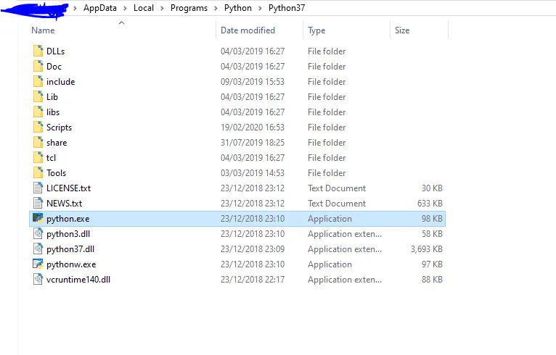Click the Application type of pythonw.exe
Screen dimensions: 556x355
coord(330,264)
